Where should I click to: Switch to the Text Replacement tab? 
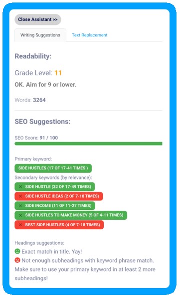[90, 35]
